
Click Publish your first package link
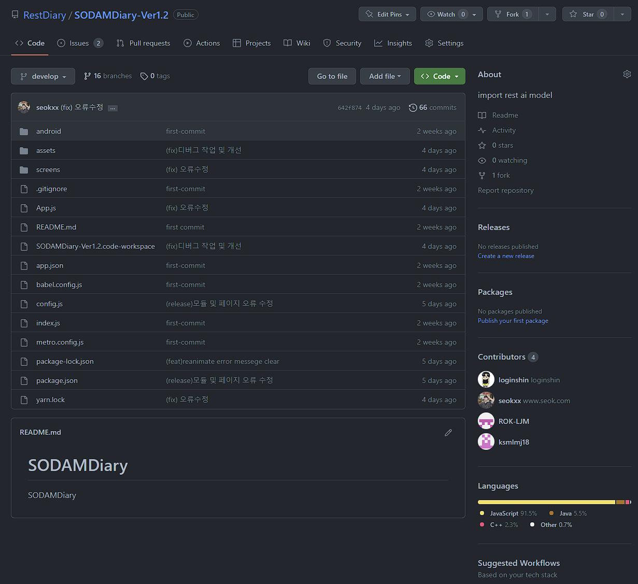point(513,321)
